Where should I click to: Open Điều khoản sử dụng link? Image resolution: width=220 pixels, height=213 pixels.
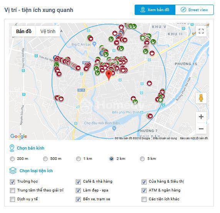165,138
